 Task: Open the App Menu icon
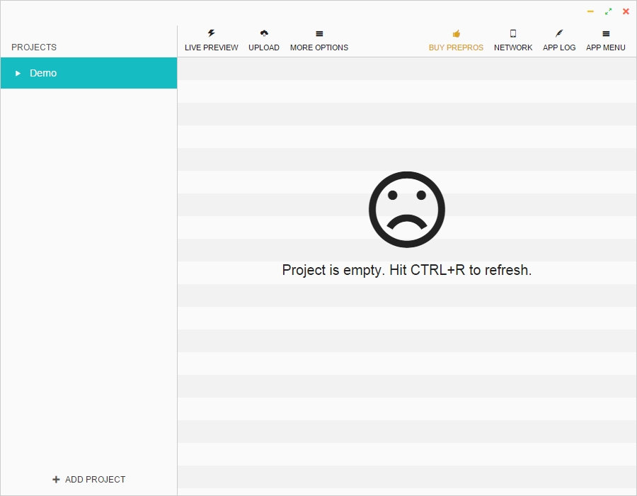click(x=605, y=33)
